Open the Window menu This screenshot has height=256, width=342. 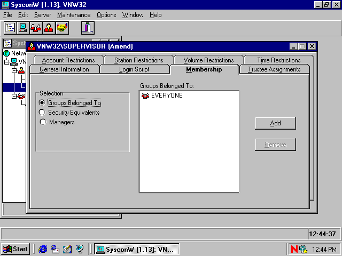[x=133, y=15]
